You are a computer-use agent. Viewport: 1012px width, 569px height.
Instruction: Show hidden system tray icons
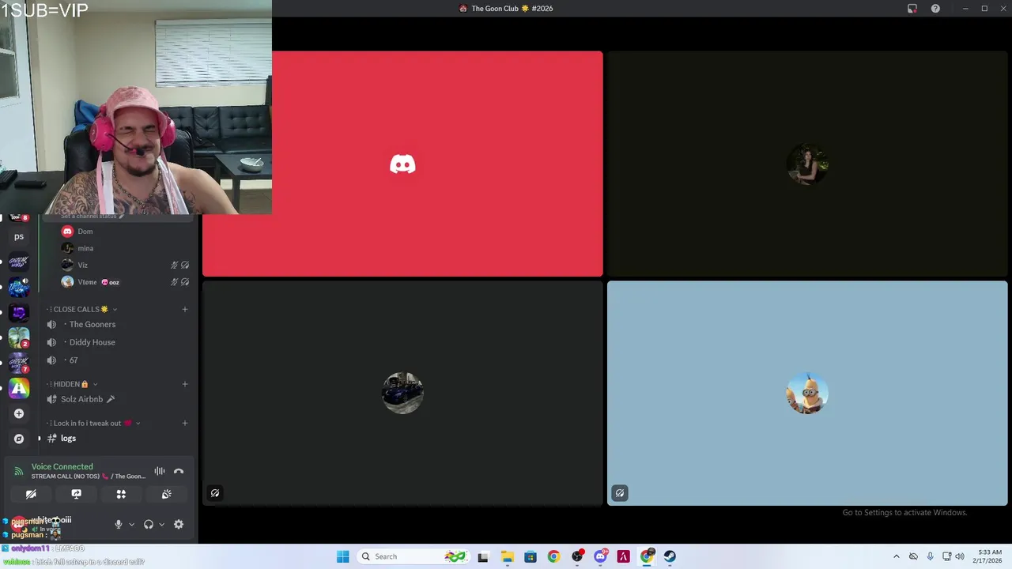(896, 556)
